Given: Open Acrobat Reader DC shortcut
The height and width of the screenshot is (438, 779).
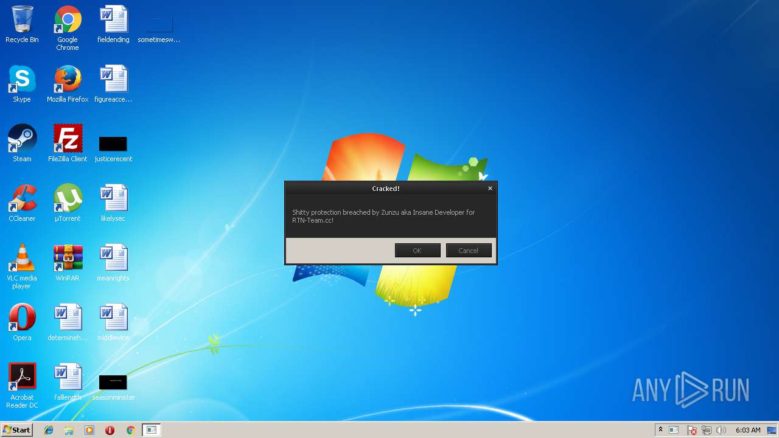Looking at the screenshot, I should (22, 386).
